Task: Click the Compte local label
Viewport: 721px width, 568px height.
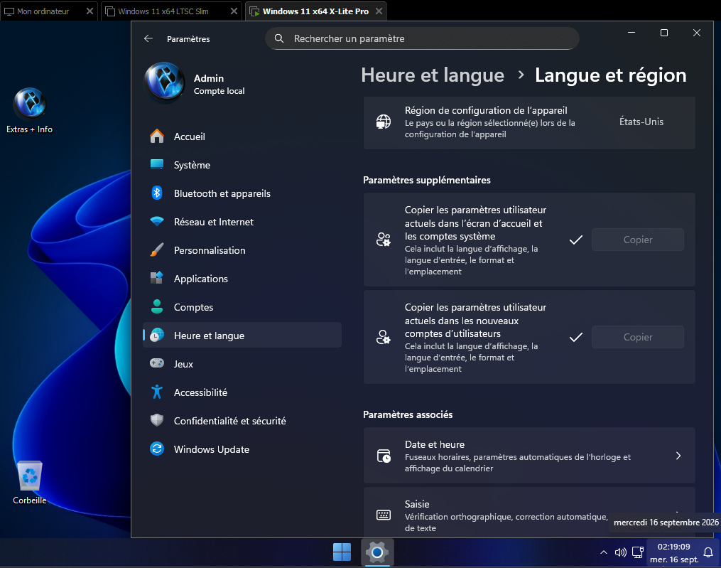Action: click(219, 91)
